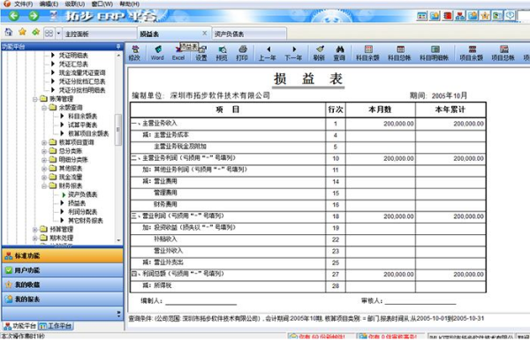Open 其它财务报表 in the tree
Image resolution: width=530 pixels, height=341 pixels.
click(86, 221)
